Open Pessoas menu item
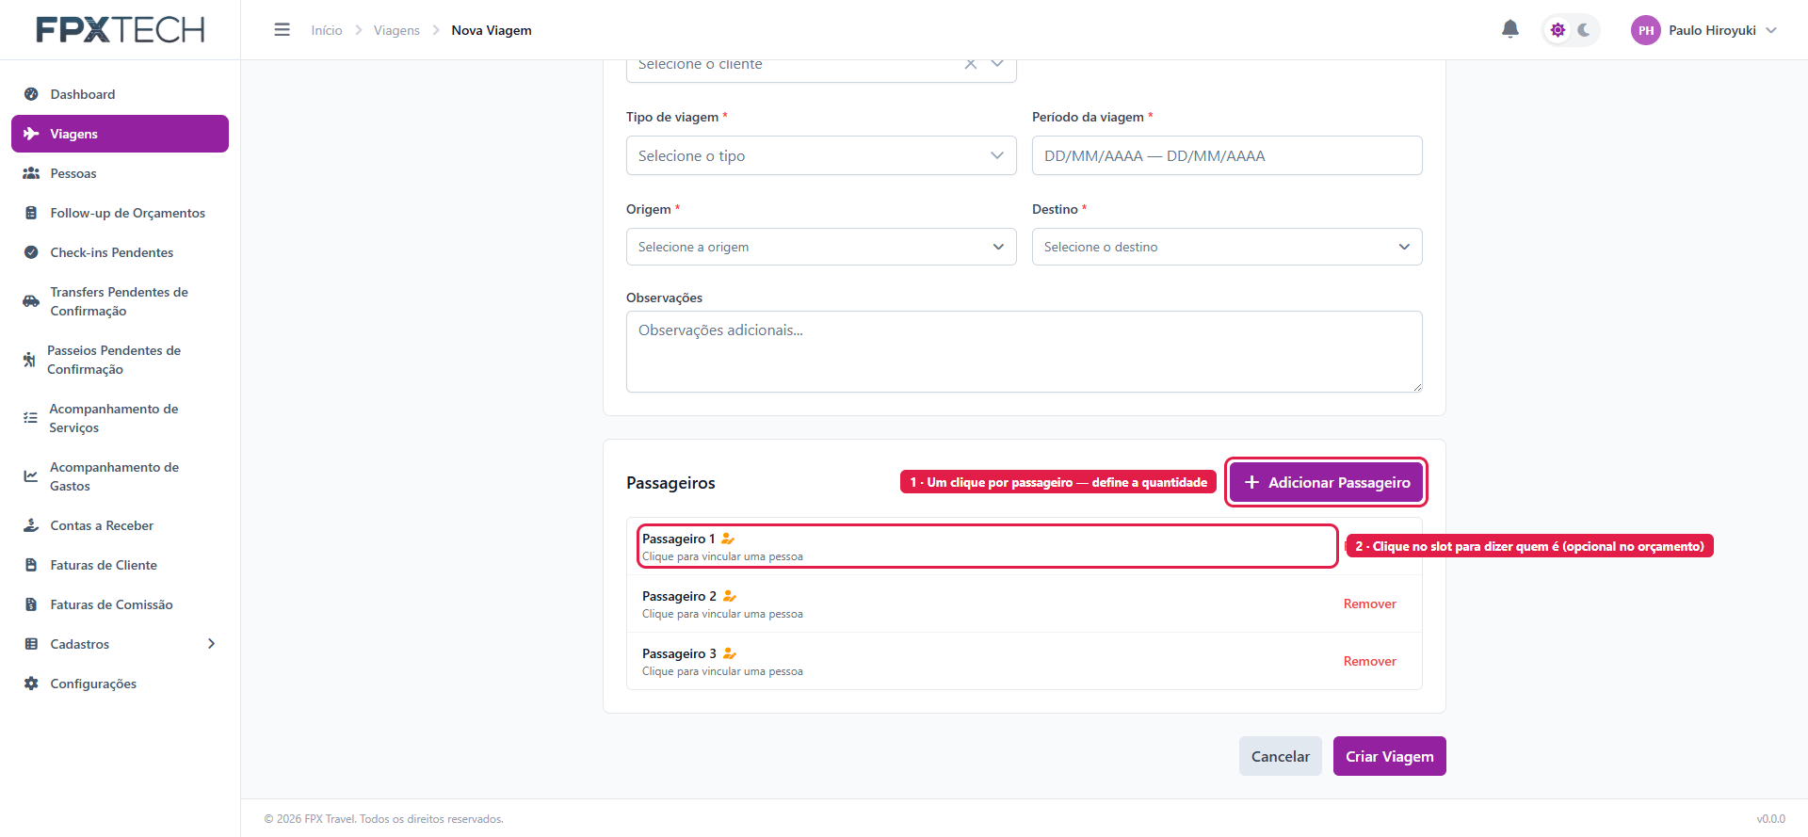This screenshot has height=837, width=1808. click(120, 173)
